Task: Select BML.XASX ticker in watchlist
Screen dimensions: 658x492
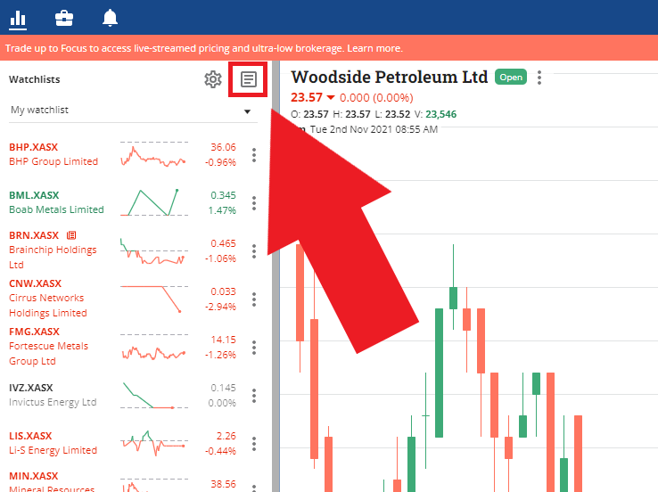Action: (34, 195)
